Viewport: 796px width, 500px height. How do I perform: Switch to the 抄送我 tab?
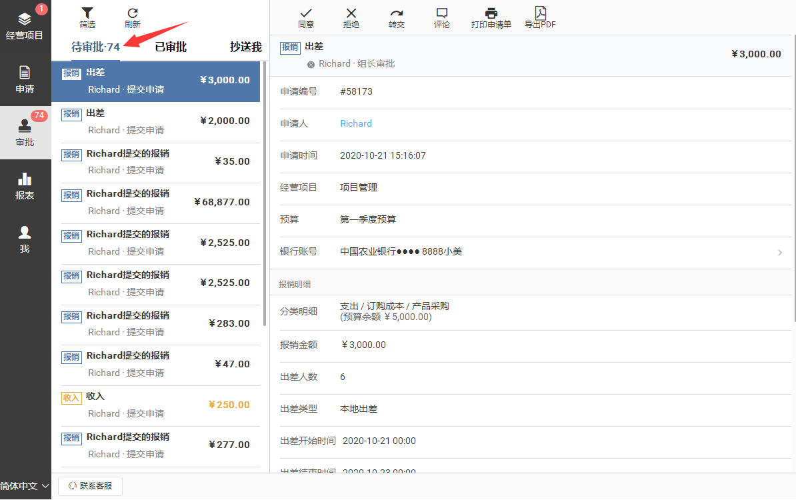coord(245,47)
